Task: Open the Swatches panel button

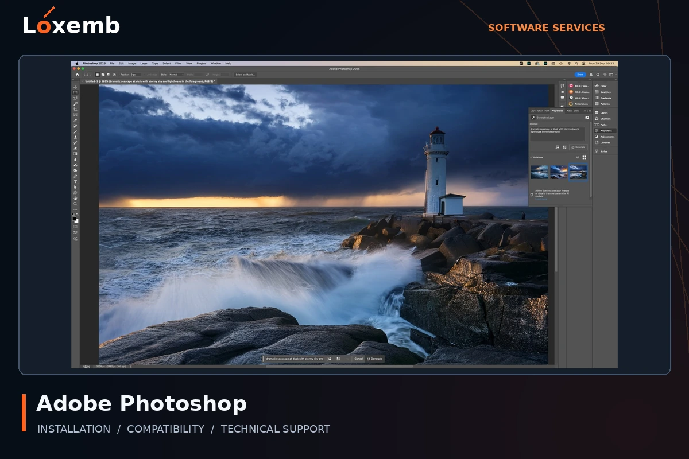Action: [603, 92]
